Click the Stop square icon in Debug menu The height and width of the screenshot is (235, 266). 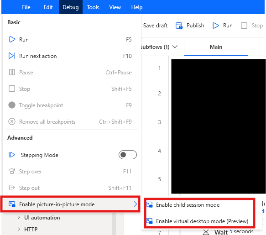(x=12, y=89)
